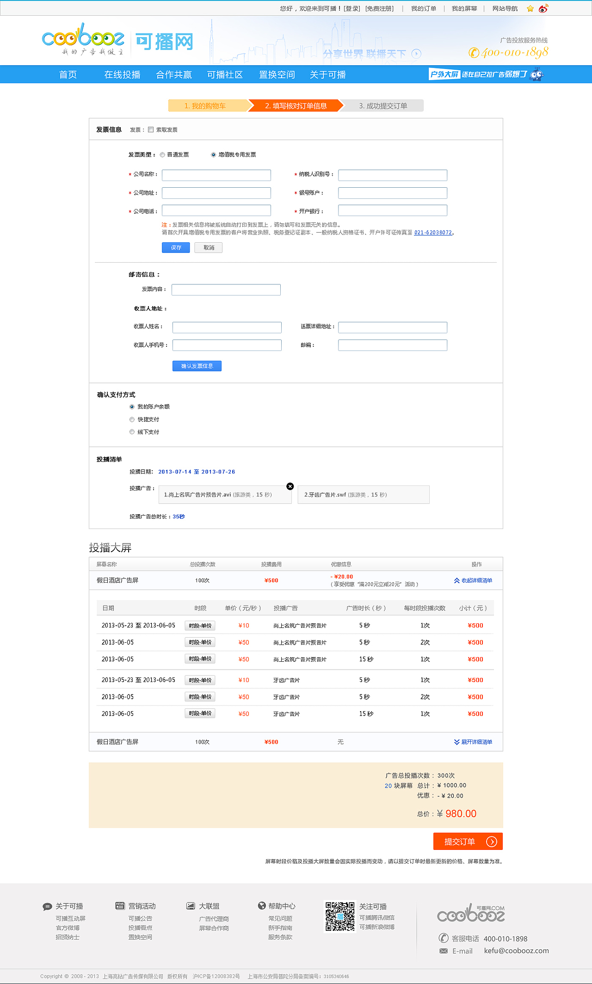Select ad item 2.牙齿广告片.swf

click(x=364, y=495)
